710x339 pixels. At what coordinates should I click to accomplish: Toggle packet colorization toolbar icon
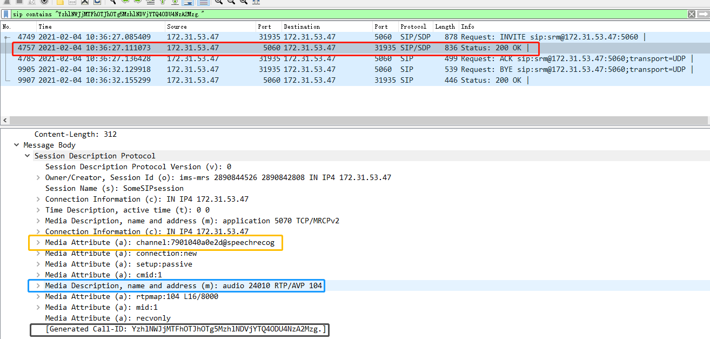pyautogui.click(x=203, y=2)
